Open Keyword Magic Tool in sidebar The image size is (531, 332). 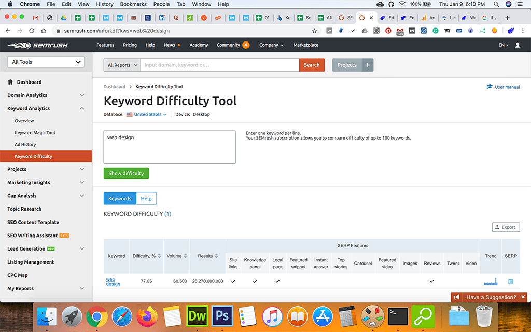pyautogui.click(x=35, y=133)
